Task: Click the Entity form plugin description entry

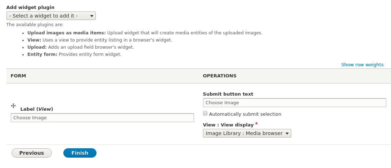Action: [x=74, y=54]
